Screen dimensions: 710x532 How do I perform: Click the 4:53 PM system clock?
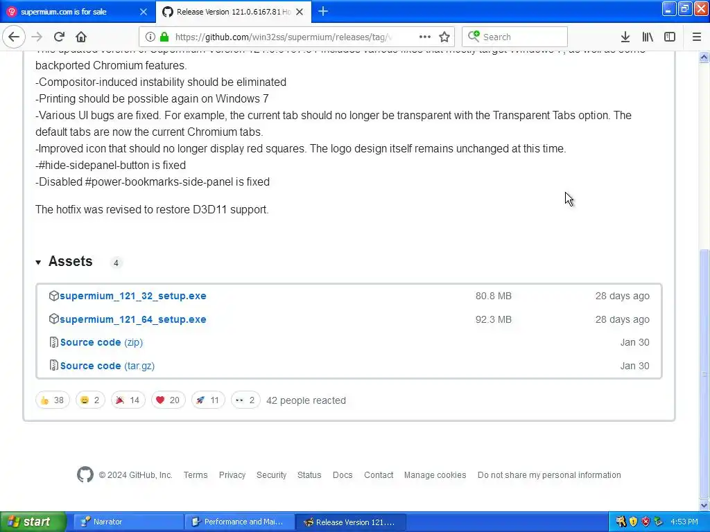coord(684,522)
